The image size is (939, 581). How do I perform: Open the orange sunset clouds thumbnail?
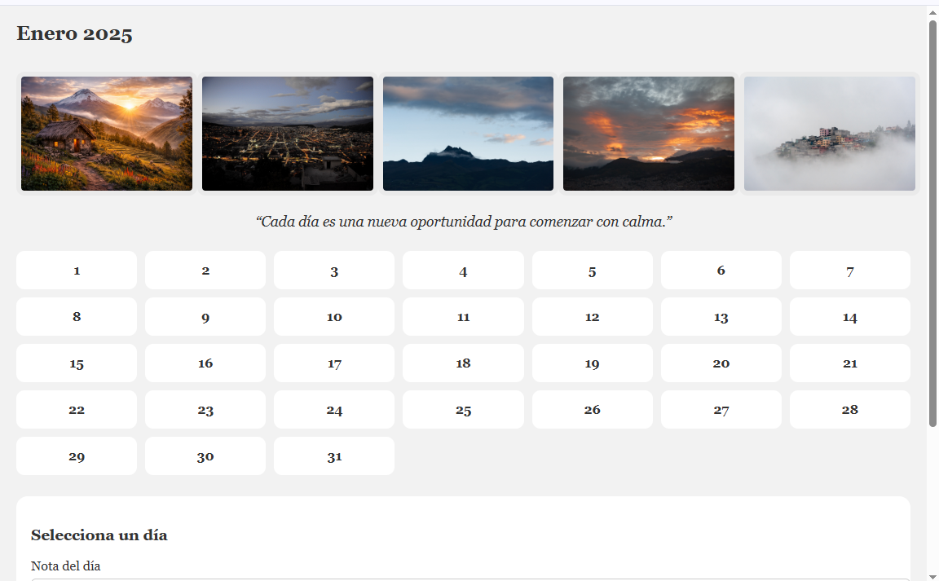[x=649, y=134]
